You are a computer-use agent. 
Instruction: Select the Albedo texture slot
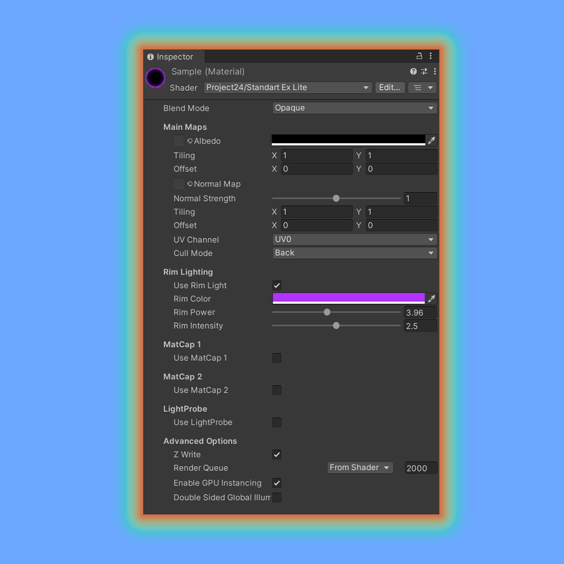point(179,140)
